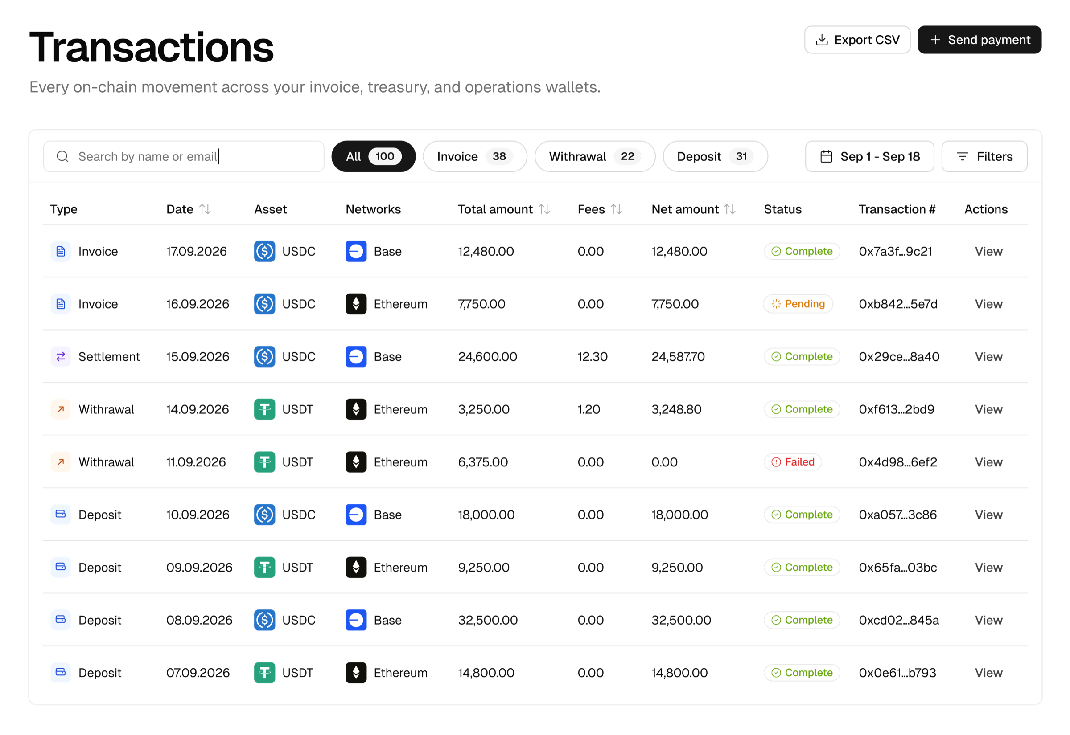Click invoice document icon in 17.09.2026 row
The height and width of the screenshot is (735, 1070).
(x=61, y=251)
